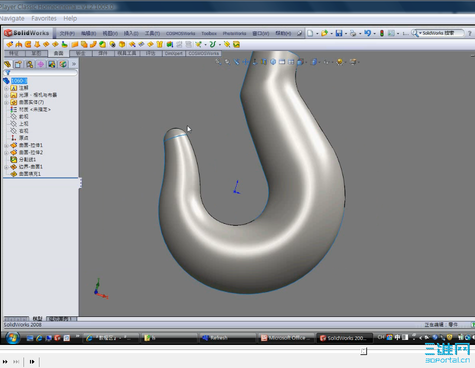Viewport: 475px width, 368px height.
Task: Select the Swept Surface tool icon
Action: pyautogui.click(x=28, y=44)
